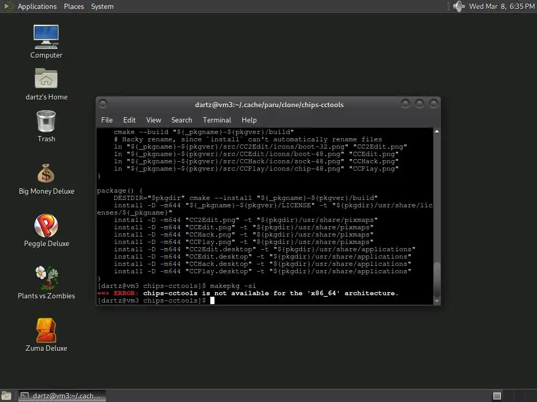Image resolution: width=537 pixels, height=402 pixels.
Task: Open the terminal View menu
Action: point(154,120)
